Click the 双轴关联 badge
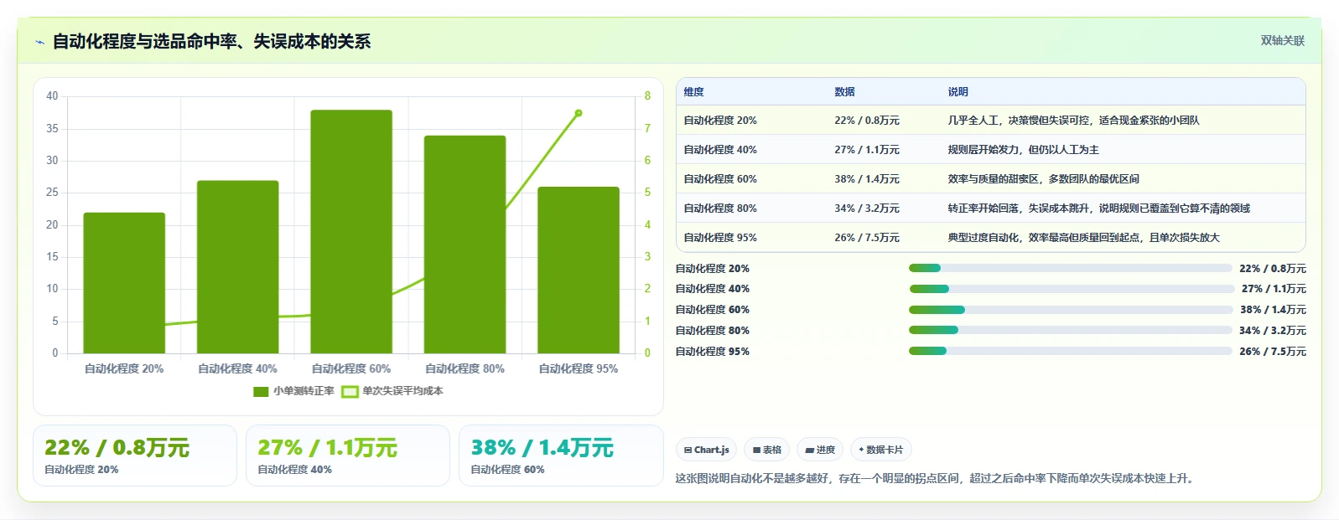 tap(1282, 40)
